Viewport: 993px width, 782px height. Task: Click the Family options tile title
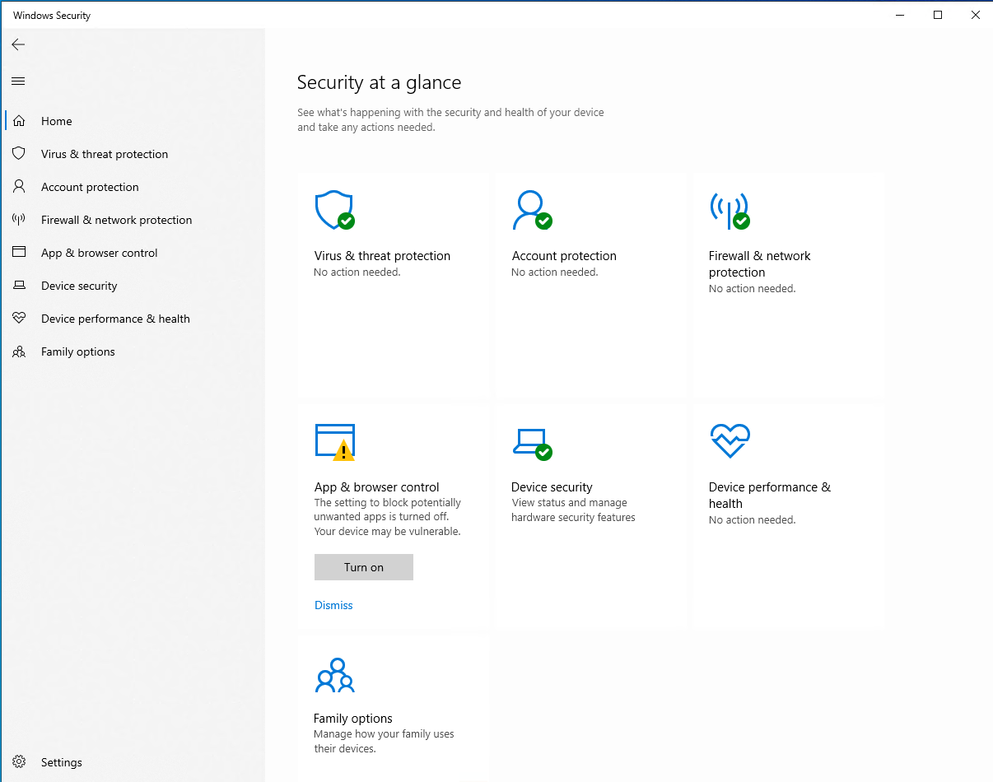pyautogui.click(x=353, y=719)
